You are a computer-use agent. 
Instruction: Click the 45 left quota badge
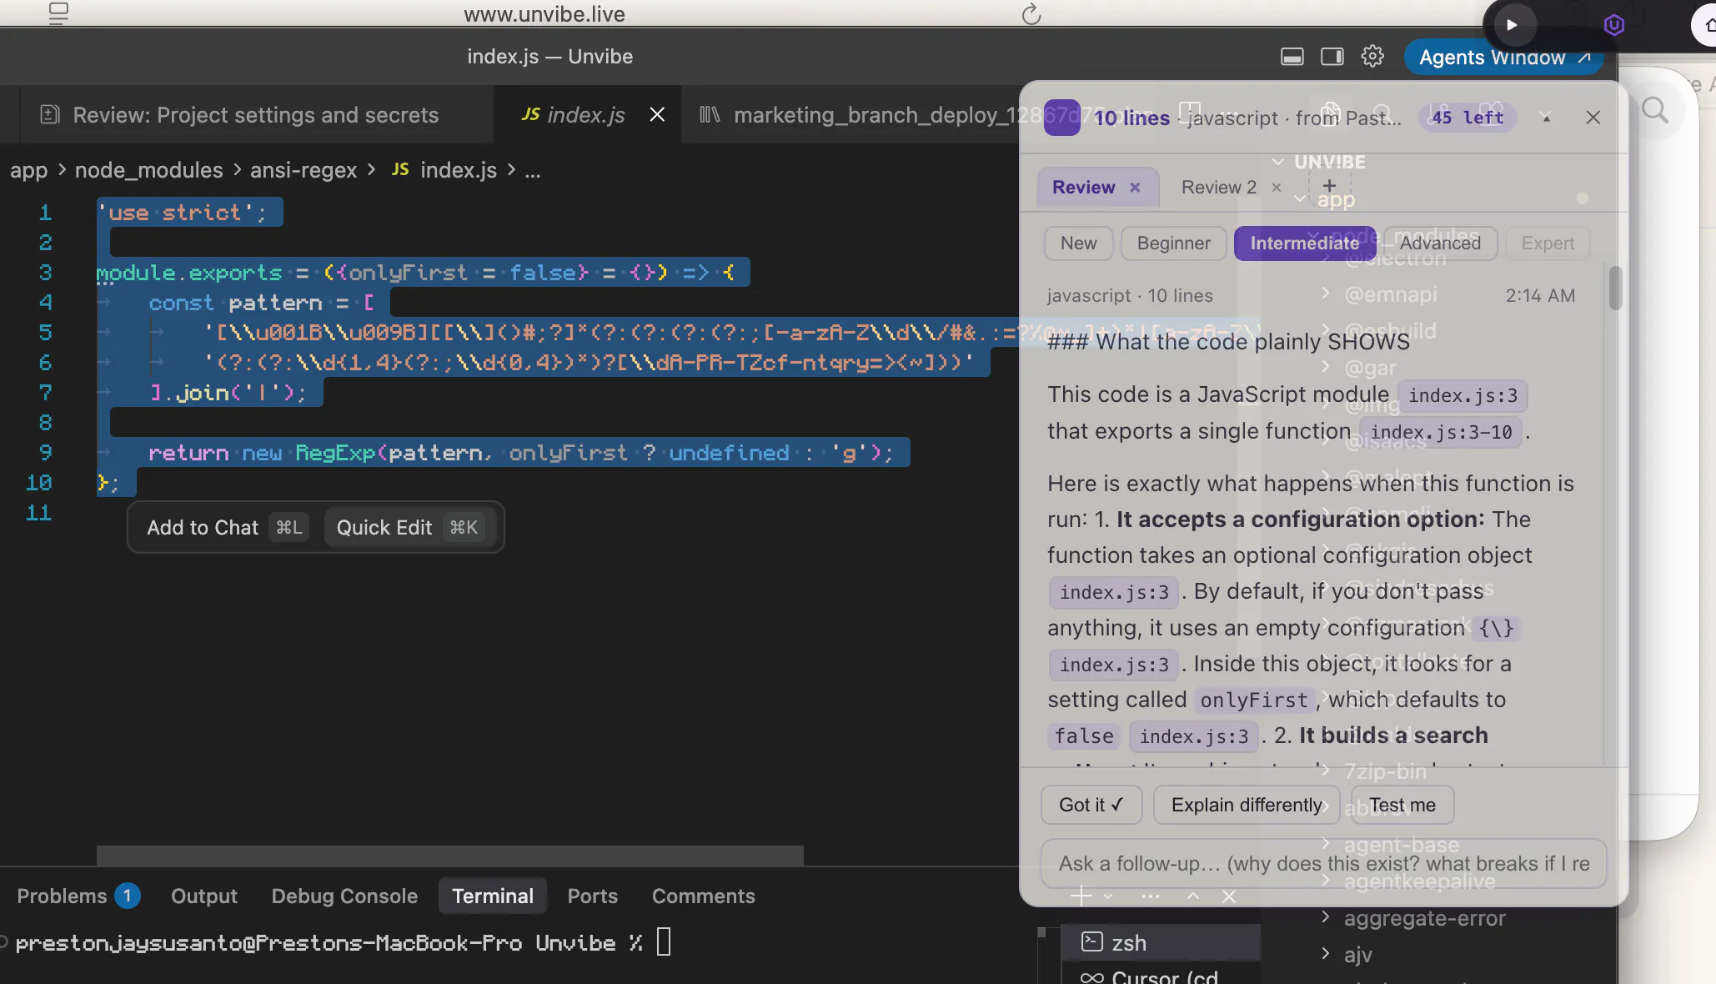coord(1468,118)
